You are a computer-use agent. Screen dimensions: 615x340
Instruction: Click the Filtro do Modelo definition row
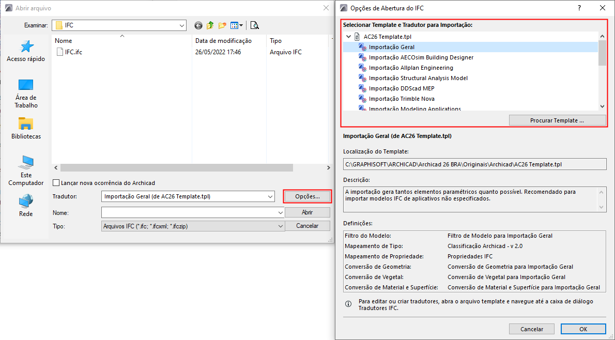[474, 236]
